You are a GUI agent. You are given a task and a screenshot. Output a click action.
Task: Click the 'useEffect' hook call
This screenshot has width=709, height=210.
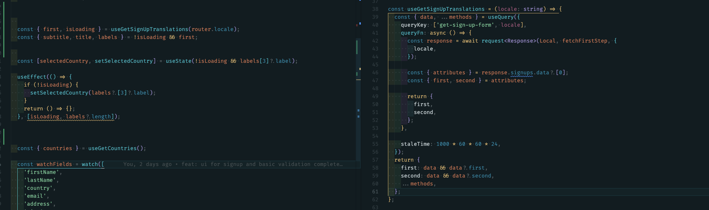click(x=32, y=77)
